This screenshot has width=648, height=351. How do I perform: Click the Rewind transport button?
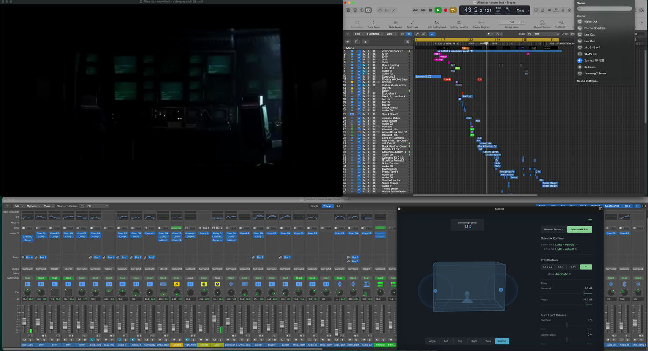415,10
